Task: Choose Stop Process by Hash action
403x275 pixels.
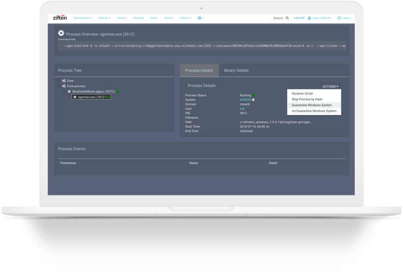Action: click(307, 99)
